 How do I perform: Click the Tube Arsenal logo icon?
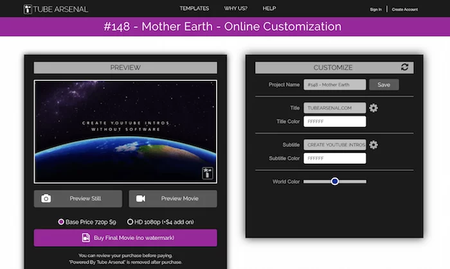(x=28, y=9)
